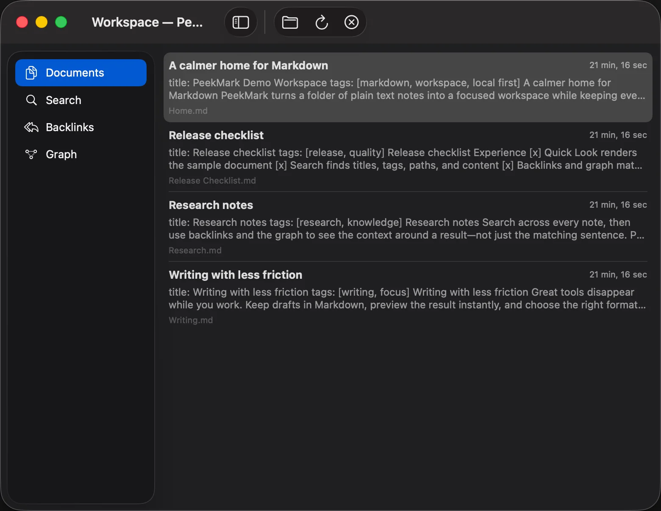661x511 pixels.
Task: Minimize window with yellow button
Action: 42,22
